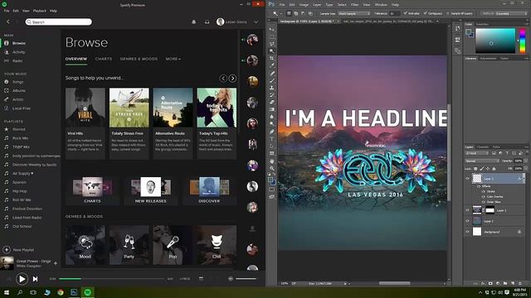Screen dimensions: 531x298
Task: Hide Layer 2 with eye icon
Action: [x=468, y=221]
